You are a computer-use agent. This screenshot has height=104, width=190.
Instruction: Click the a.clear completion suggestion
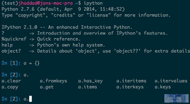coord(11,81)
